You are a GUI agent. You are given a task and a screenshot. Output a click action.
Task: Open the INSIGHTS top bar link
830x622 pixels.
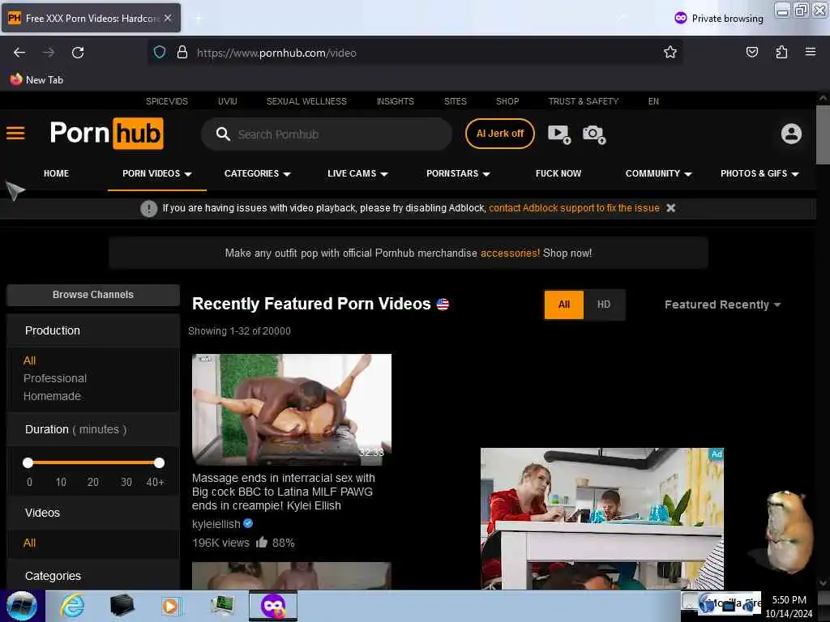[x=395, y=101]
